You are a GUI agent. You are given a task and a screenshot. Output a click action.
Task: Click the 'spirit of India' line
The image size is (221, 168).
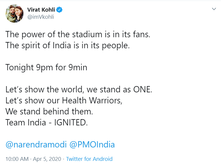point(68,46)
